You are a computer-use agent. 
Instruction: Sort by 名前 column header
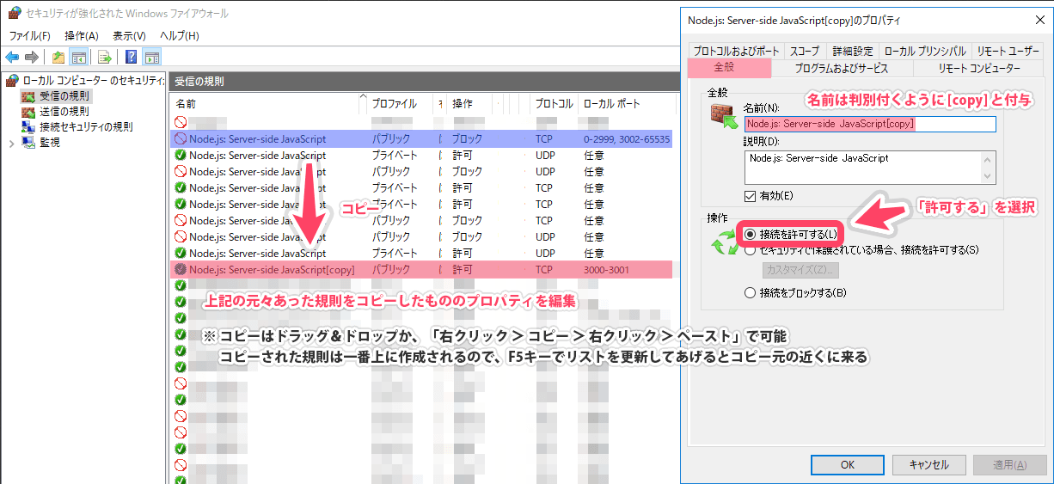coord(269,103)
